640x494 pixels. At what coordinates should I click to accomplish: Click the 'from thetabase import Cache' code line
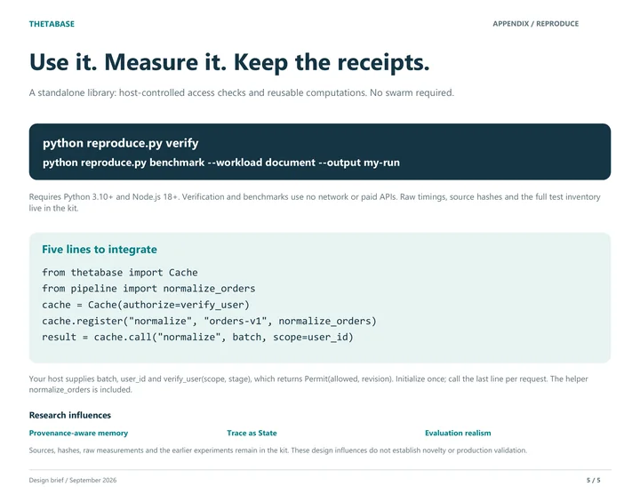pyautogui.click(x=120, y=273)
